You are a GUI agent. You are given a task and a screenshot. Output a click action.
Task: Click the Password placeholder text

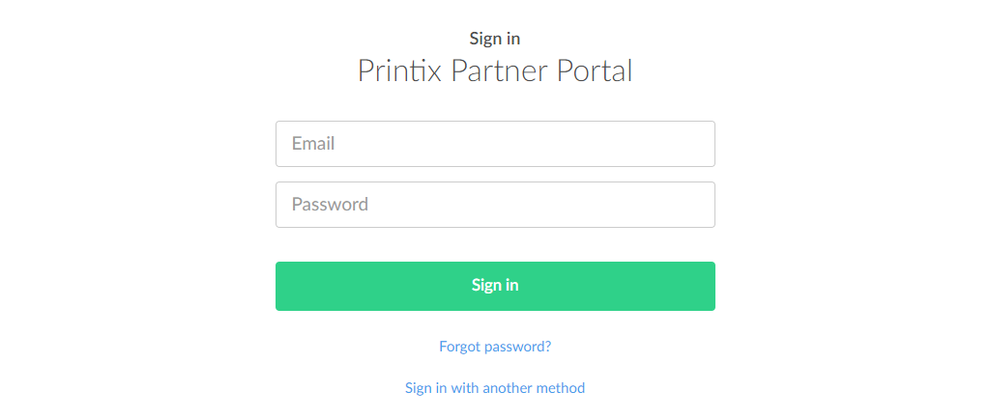[330, 205]
